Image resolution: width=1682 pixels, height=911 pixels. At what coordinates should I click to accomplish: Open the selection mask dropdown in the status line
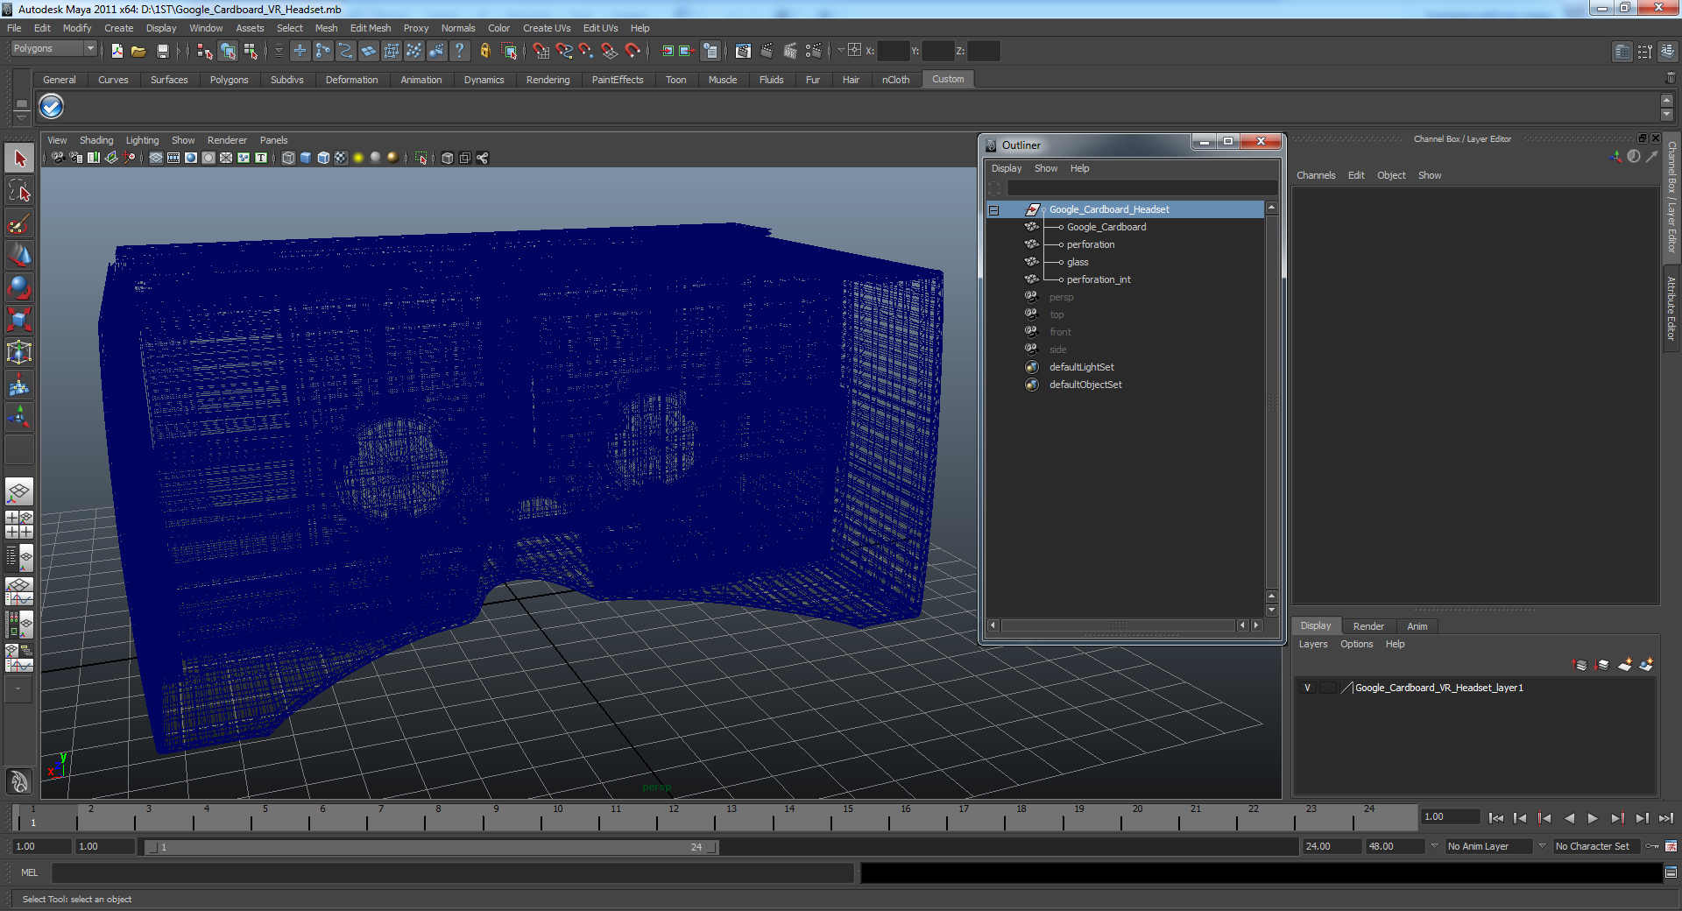tap(279, 51)
